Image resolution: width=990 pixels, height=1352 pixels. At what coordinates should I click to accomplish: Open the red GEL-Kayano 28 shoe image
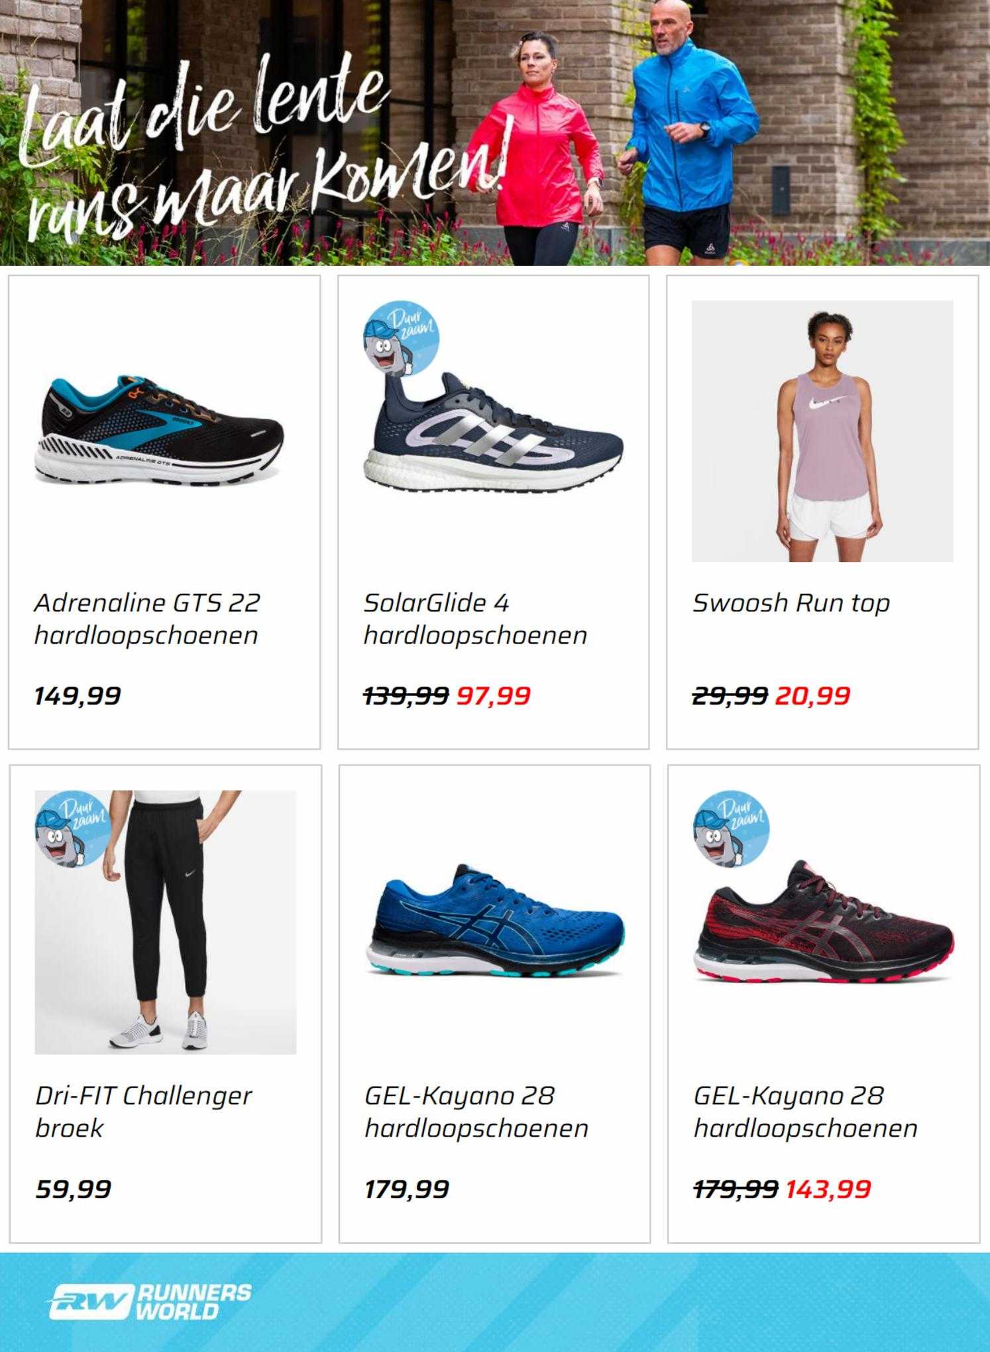click(824, 922)
